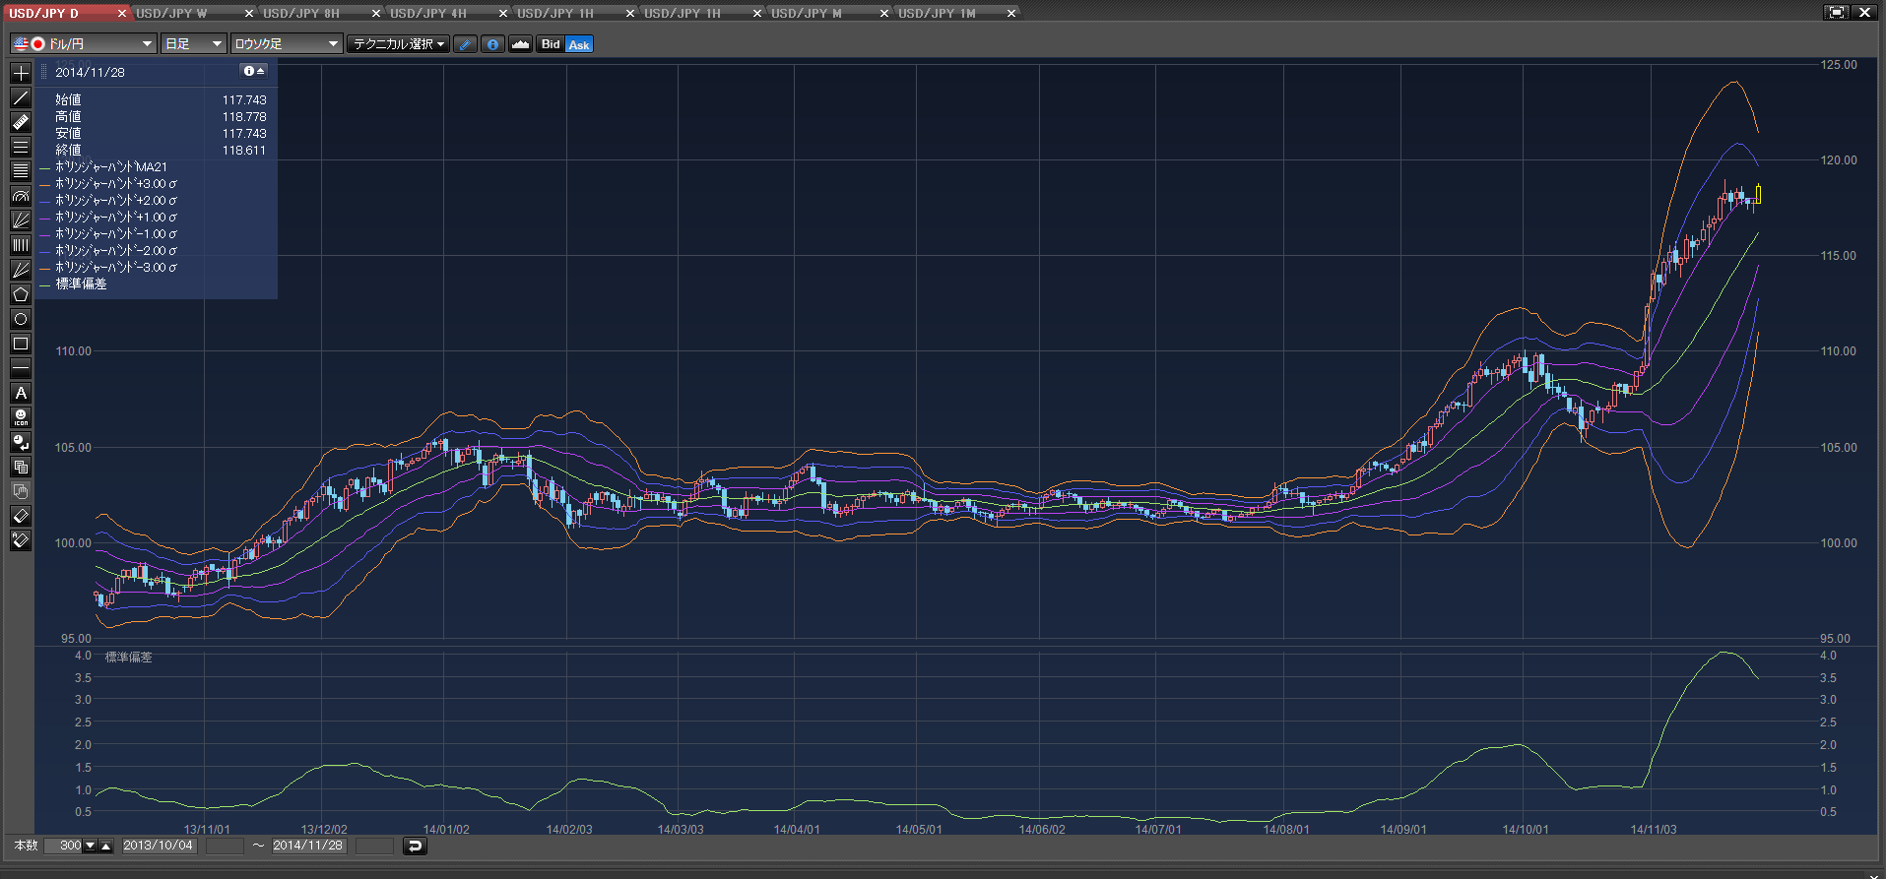Open the ドル/円 currency pair dropdown

(x=83, y=44)
